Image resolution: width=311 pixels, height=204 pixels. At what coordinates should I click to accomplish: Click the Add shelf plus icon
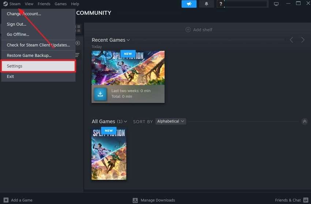click(x=188, y=30)
